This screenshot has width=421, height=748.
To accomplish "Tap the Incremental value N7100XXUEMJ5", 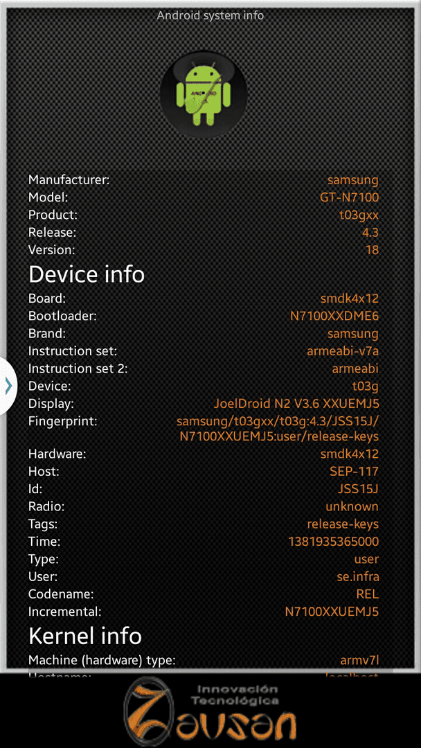I will pyautogui.click(x=332, y=612).
